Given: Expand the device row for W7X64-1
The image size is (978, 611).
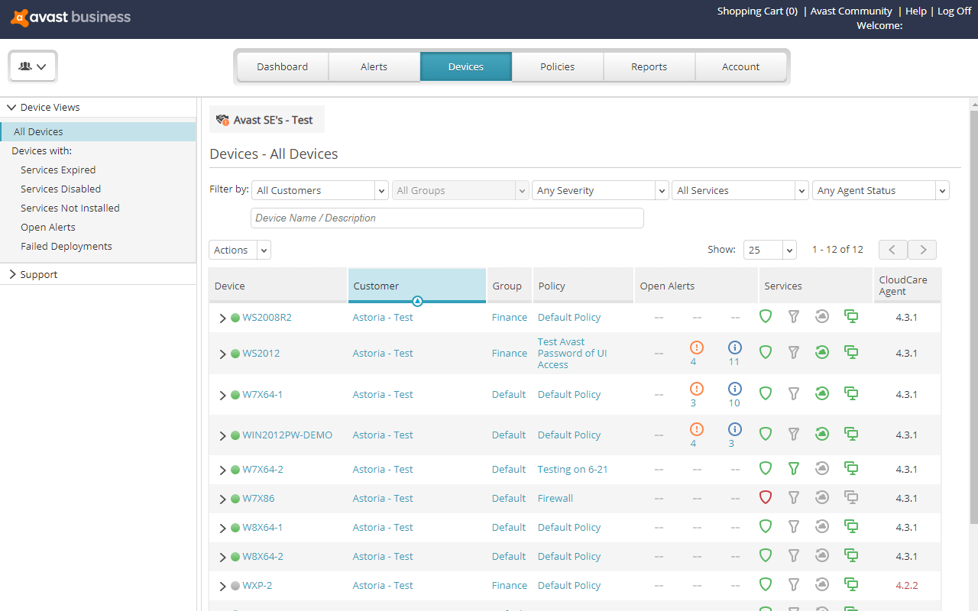Looking at the screenshot, I should tap(222, 394).
